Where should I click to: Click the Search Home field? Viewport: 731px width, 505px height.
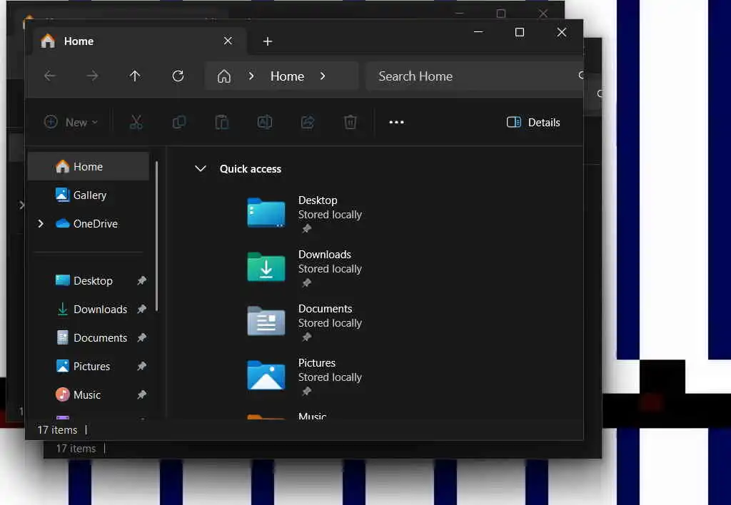474,76
